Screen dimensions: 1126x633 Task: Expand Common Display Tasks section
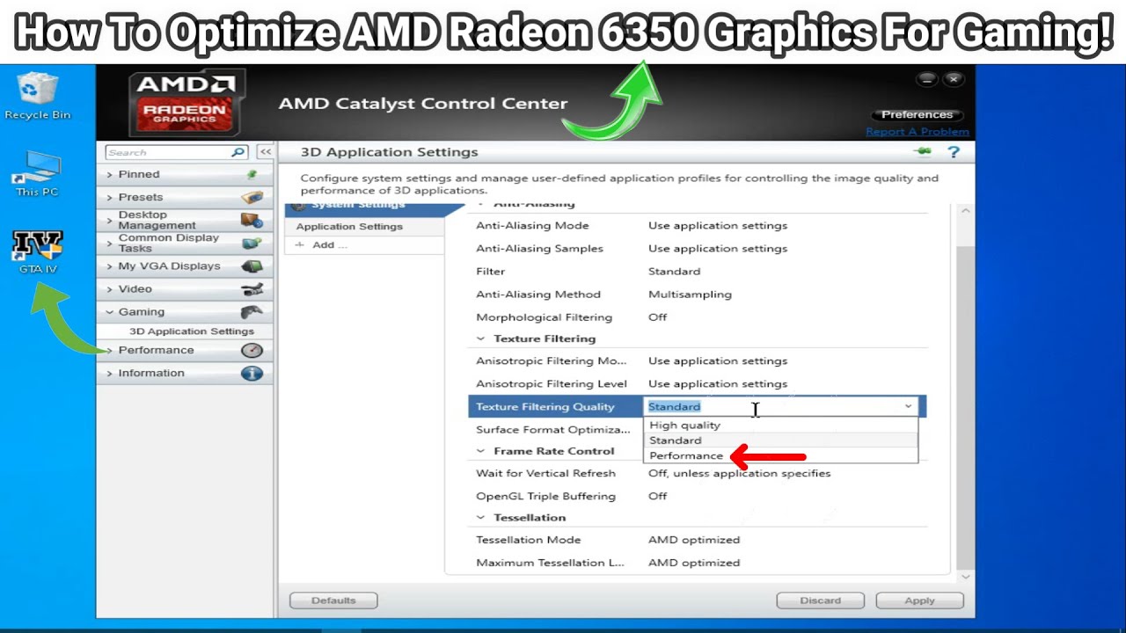pyautogui.click(x=109, y=243)
